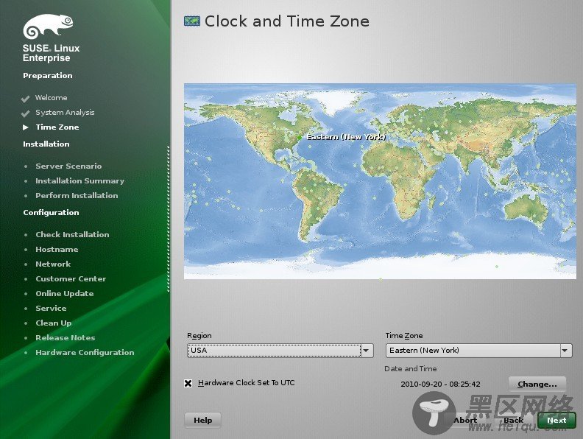Click the Installation section heading
Image resolution: width=583 pixels, height=439 pixels.
click(x=46, y=144)
